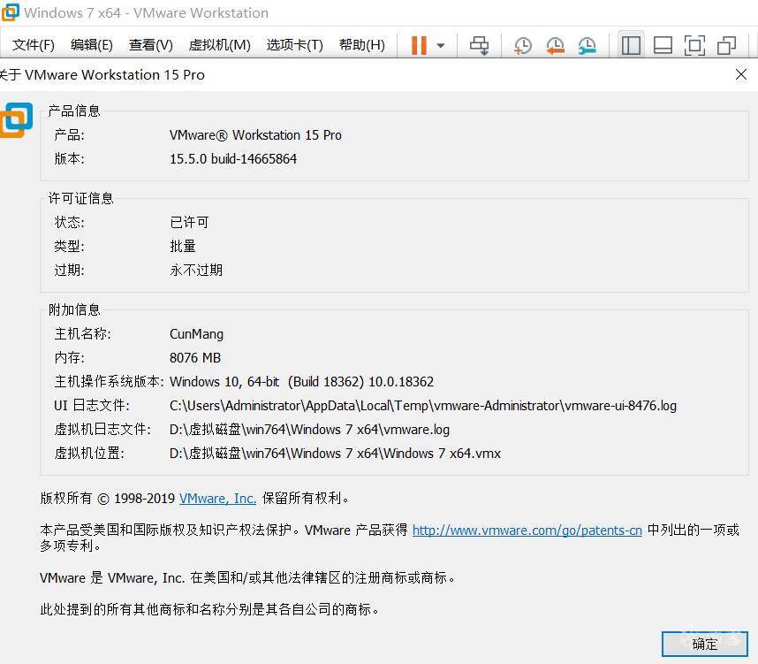Open the 文件(F) menu
The height and width of the screenshot is (664, 758).
click(x=34, y=45)
